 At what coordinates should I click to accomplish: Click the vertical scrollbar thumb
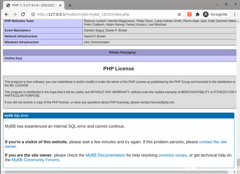point(238,162)
